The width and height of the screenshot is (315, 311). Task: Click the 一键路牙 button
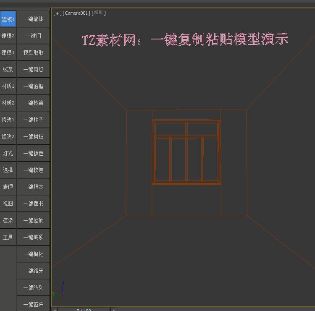[33, 271]
